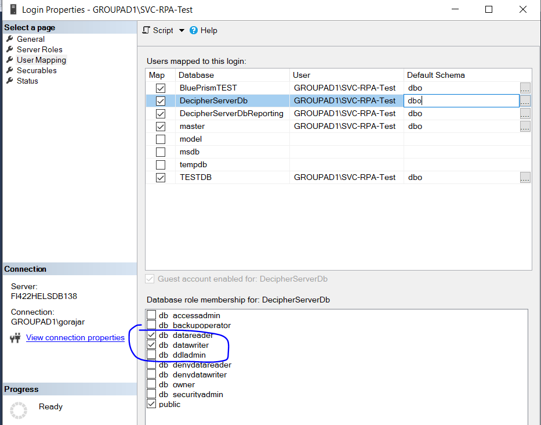541x425 pixels.
Task: Open View connection properties link
Action: point(75,337)
